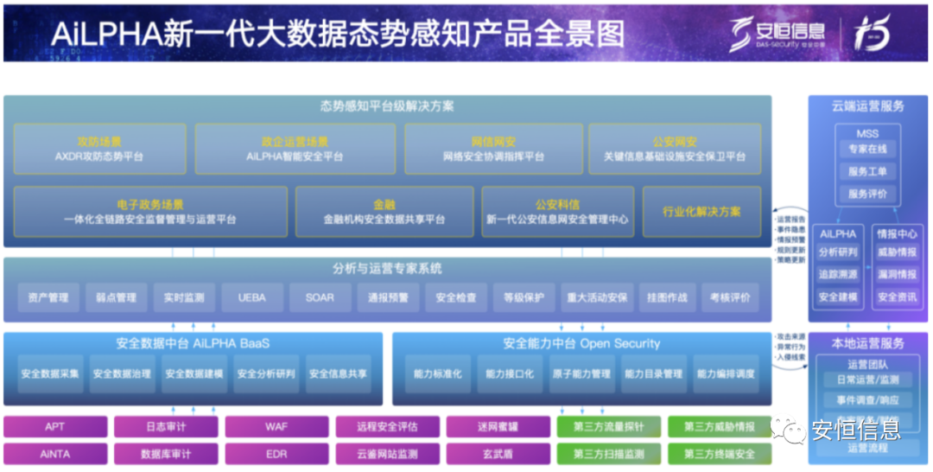
Task: Open the 重大活动安保 module
Action: 597,297
